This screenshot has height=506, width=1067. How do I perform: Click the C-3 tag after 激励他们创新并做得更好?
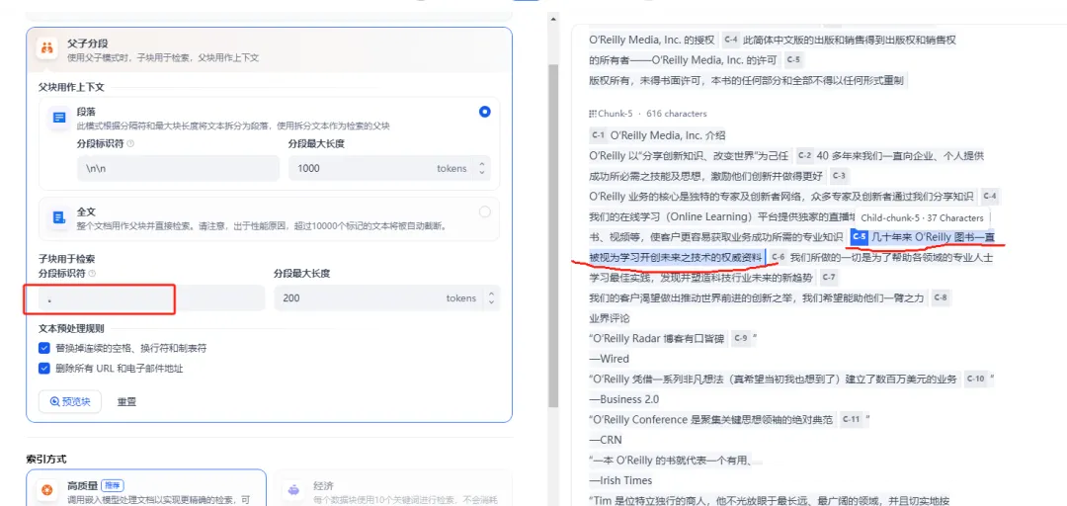pyautogui.click(x=839, y=176)
